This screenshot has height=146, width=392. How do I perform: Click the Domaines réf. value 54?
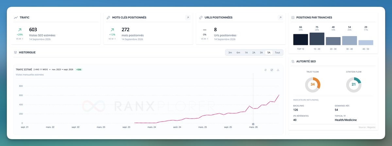click(x=337, y=109)
